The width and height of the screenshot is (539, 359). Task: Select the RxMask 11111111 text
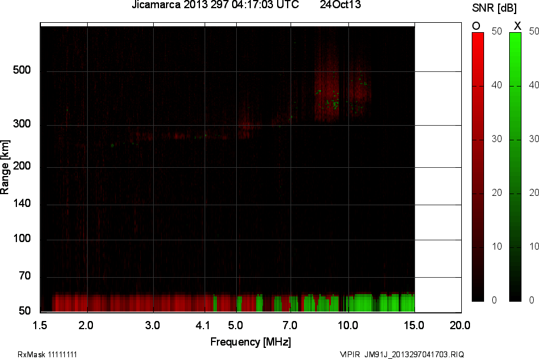[47, 354]
